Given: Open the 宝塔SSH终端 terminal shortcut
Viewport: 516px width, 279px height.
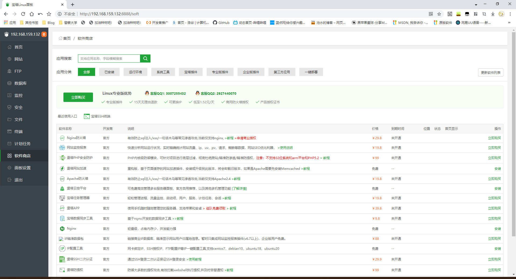Looking at the screenshot, I should tap(97, 116).
